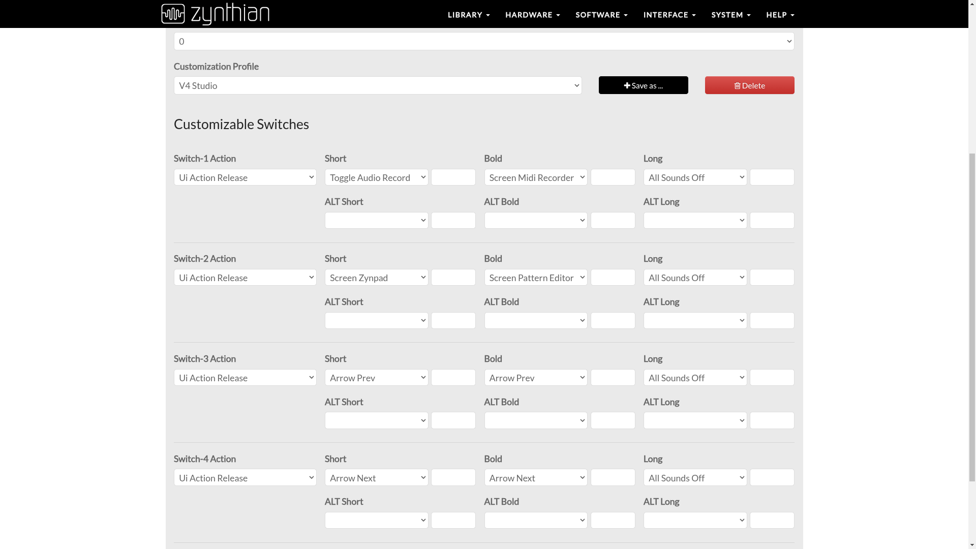976x549 pixels.
Task: Open Switch-4 Long All Sounds Off dropdown
Action: pos(695,478)
